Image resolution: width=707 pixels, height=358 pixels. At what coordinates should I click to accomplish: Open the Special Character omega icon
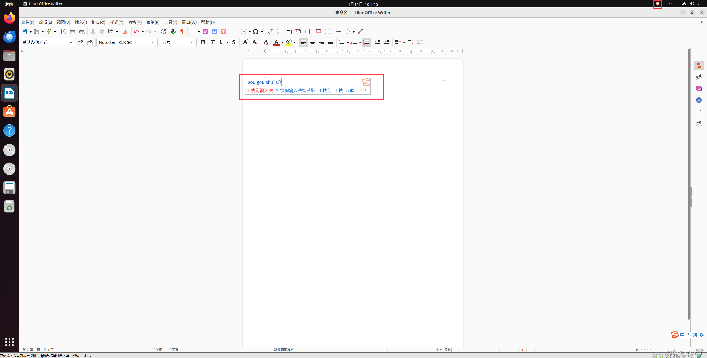pyautogui.click(x=256, y=31)
